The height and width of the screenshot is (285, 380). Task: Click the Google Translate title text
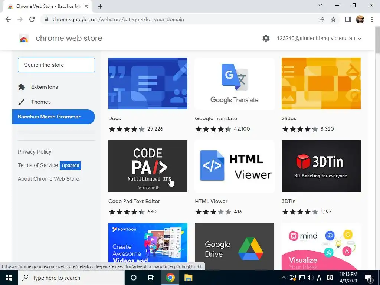[216, 118]
